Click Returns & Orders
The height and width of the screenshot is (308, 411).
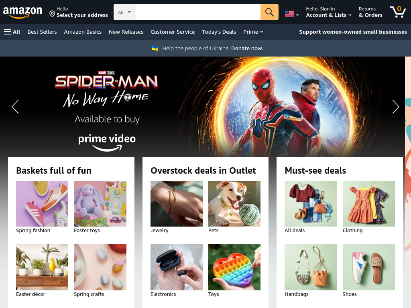click(x=370, y=12)
